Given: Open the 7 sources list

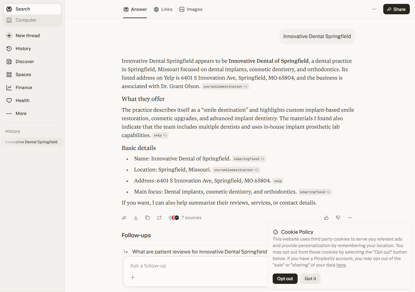Looking at the screenshot, I should pos(185,218).
